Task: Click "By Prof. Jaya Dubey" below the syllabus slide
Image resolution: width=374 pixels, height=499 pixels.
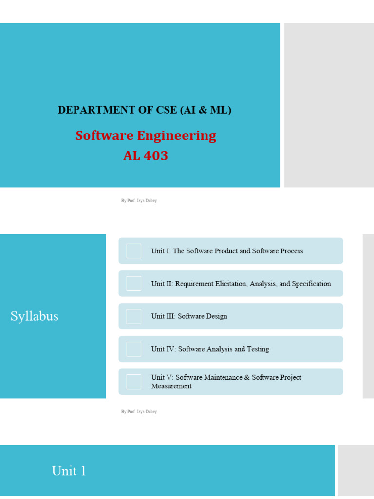Action: point(139,411)
